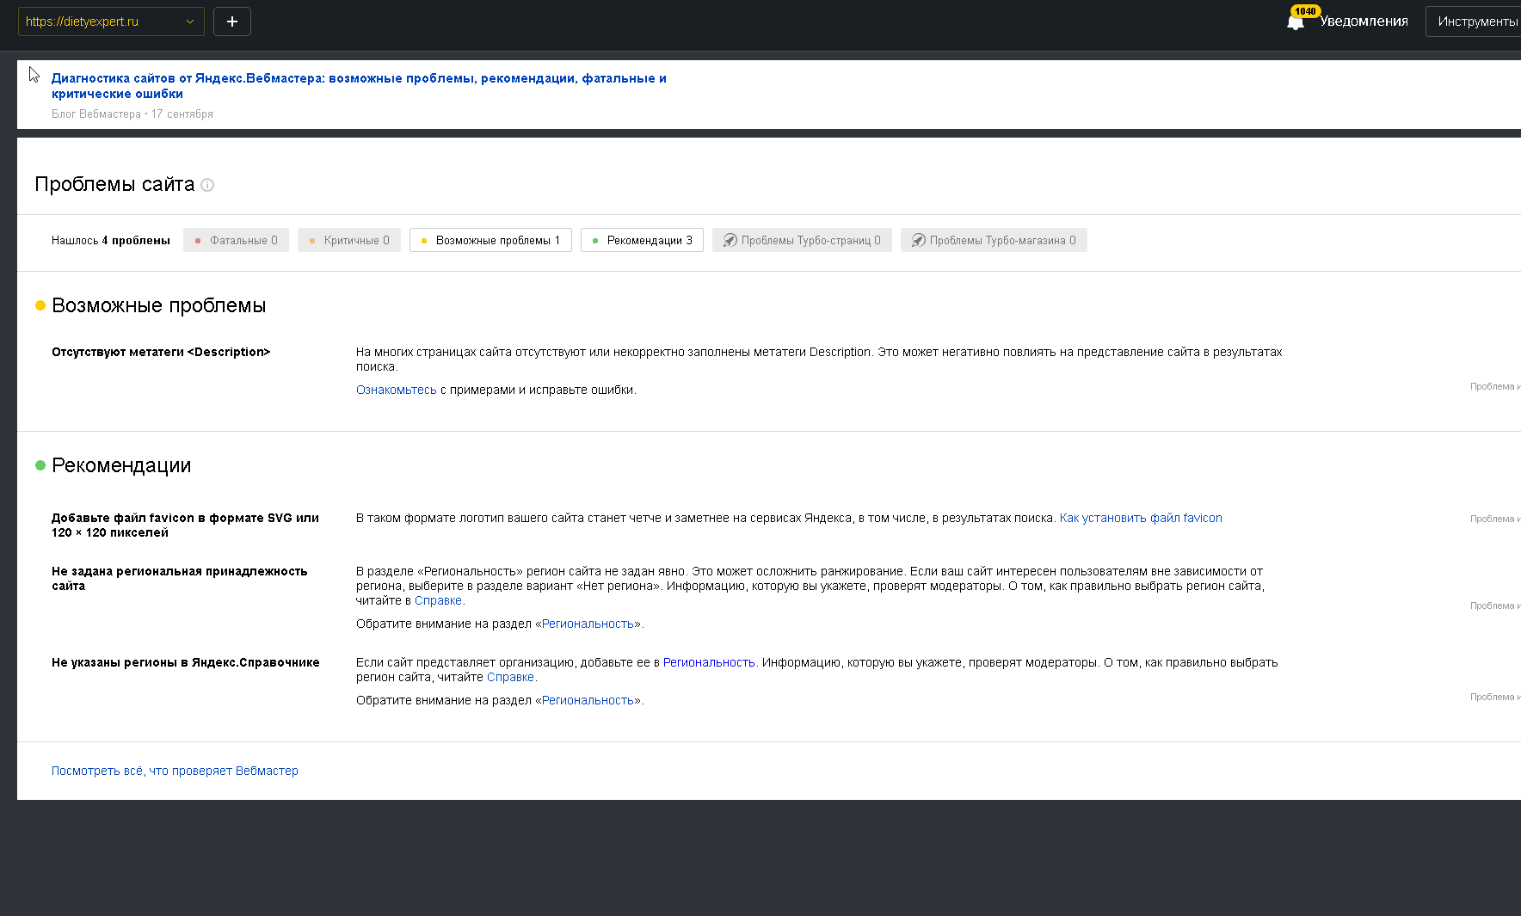
Task: Click Не задана региональная принадлежность сайта title
Action: 179,578
